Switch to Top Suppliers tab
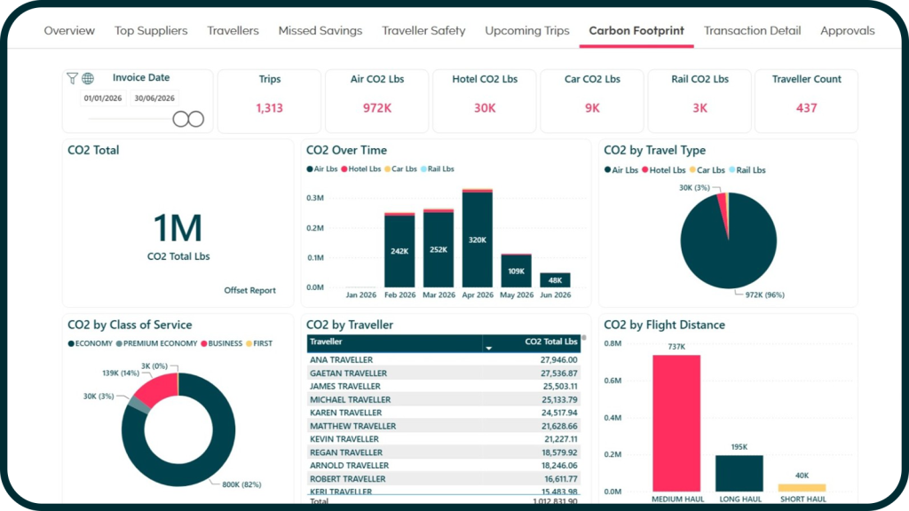 [151, 31]
